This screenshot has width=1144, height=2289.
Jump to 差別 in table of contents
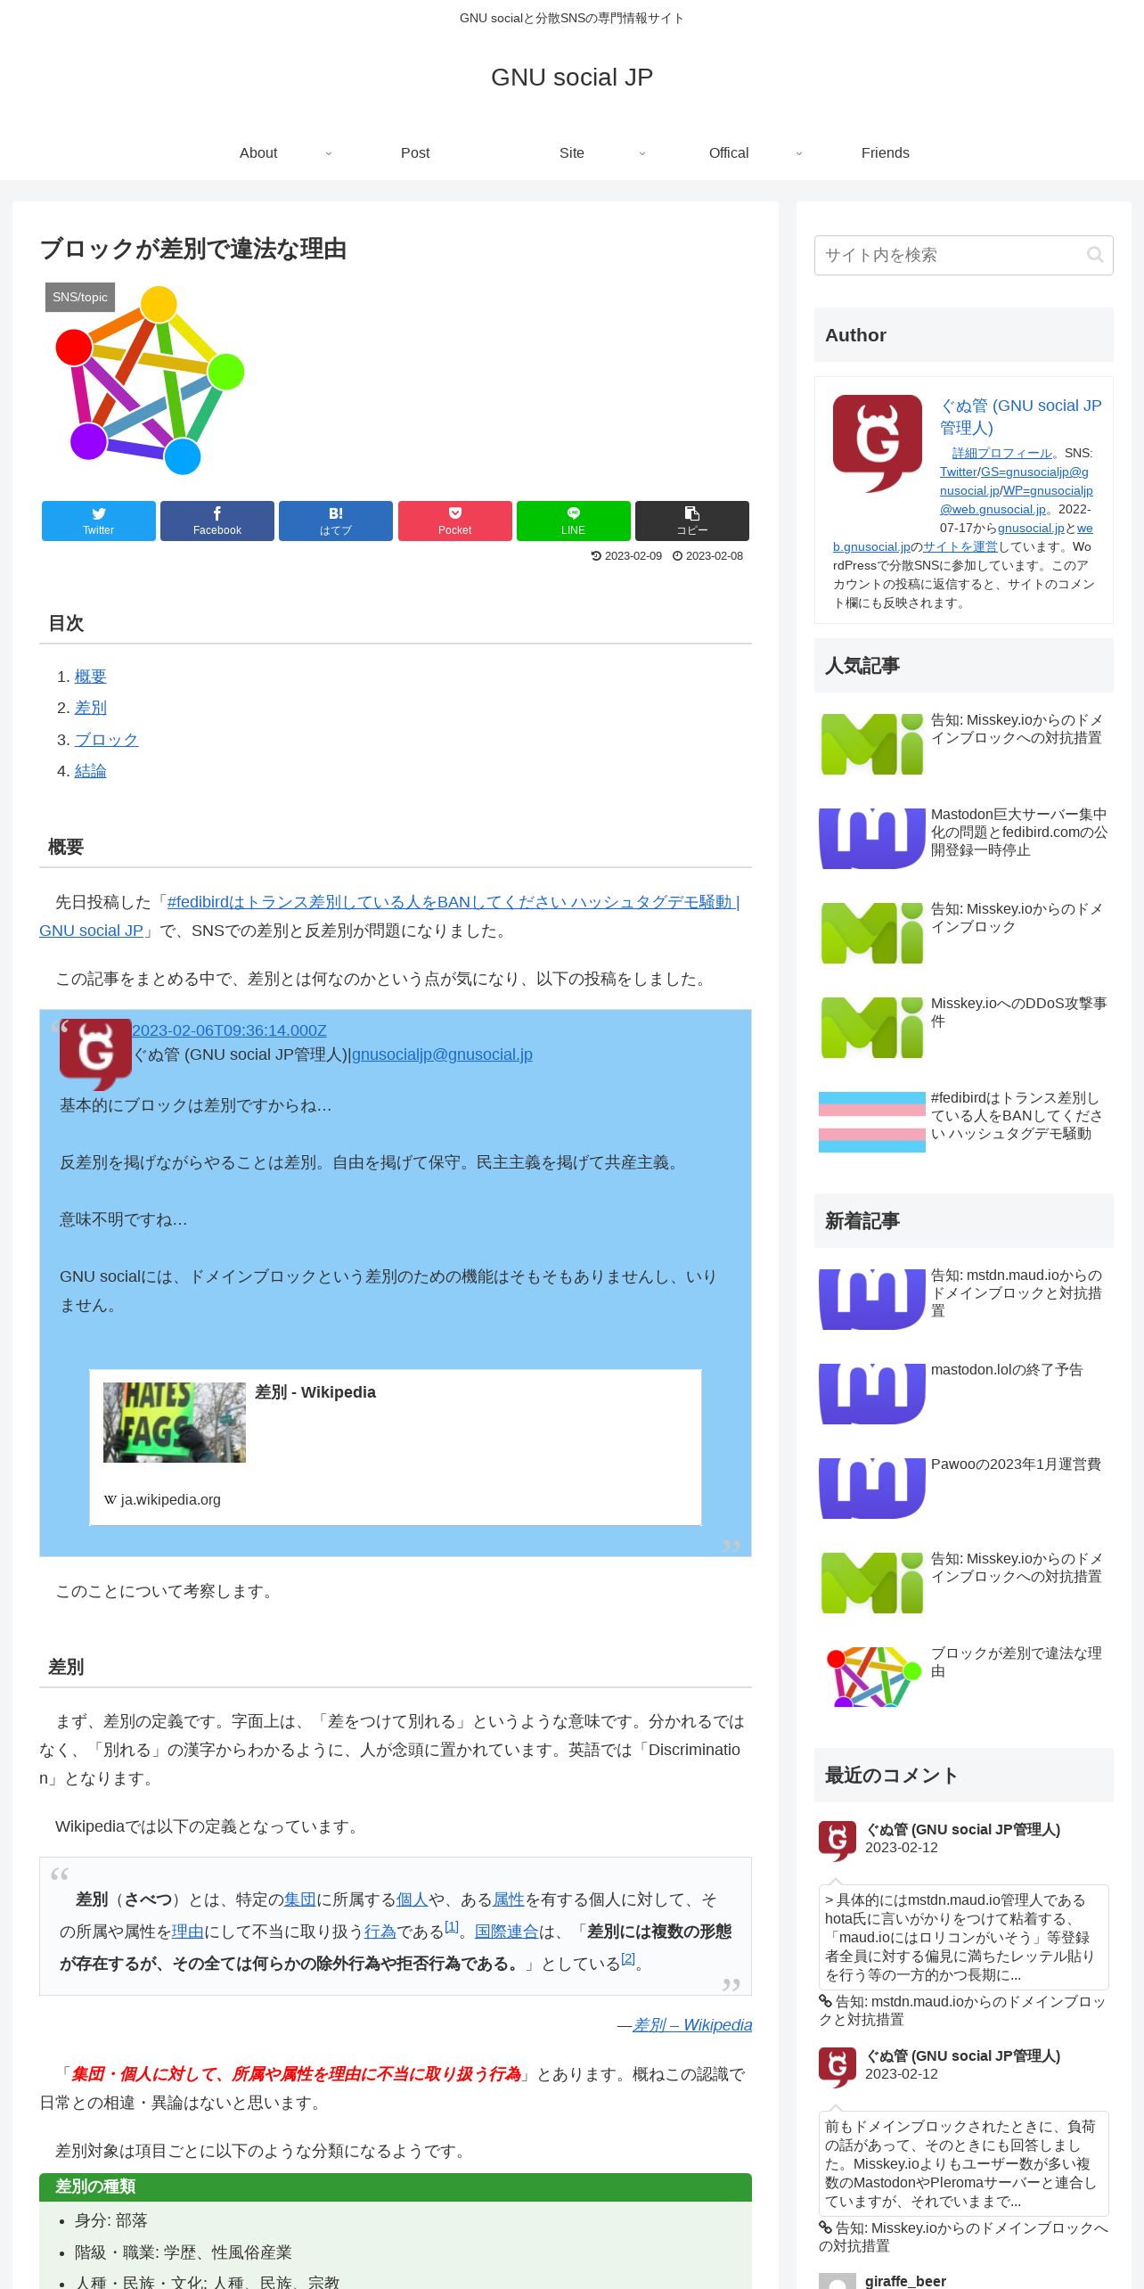[x=90, y=708]
